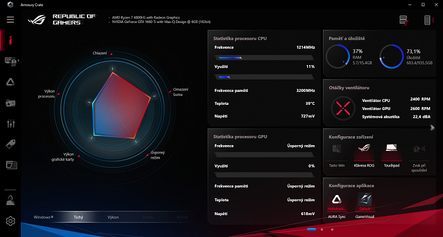Click the 2400 RPM CPU fan value
This screenshot has width=443, height=237.
coord(420,99)
